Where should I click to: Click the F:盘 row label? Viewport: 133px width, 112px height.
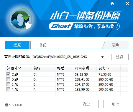click(15, 89)
